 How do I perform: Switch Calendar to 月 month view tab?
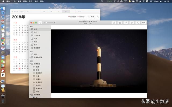click(59, 11)
